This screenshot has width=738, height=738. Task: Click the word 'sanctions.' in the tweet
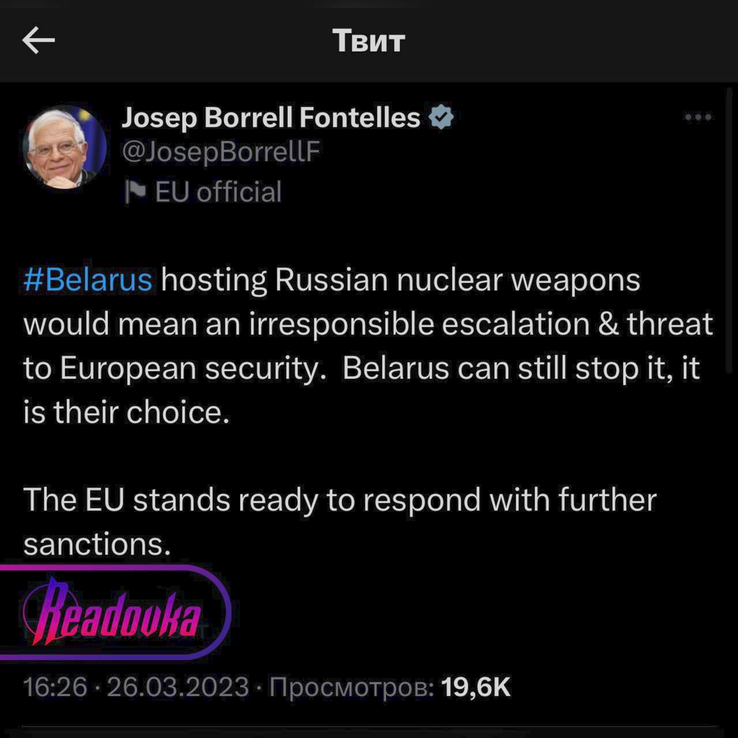tap(96, 544)
